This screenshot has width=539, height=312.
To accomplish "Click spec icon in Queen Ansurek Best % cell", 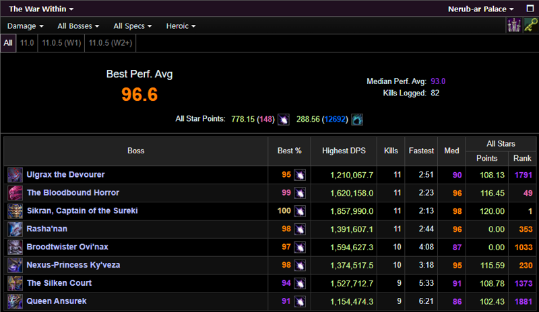I will (x=300, y=301).
